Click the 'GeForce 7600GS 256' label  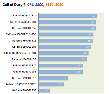coord(24,90)
